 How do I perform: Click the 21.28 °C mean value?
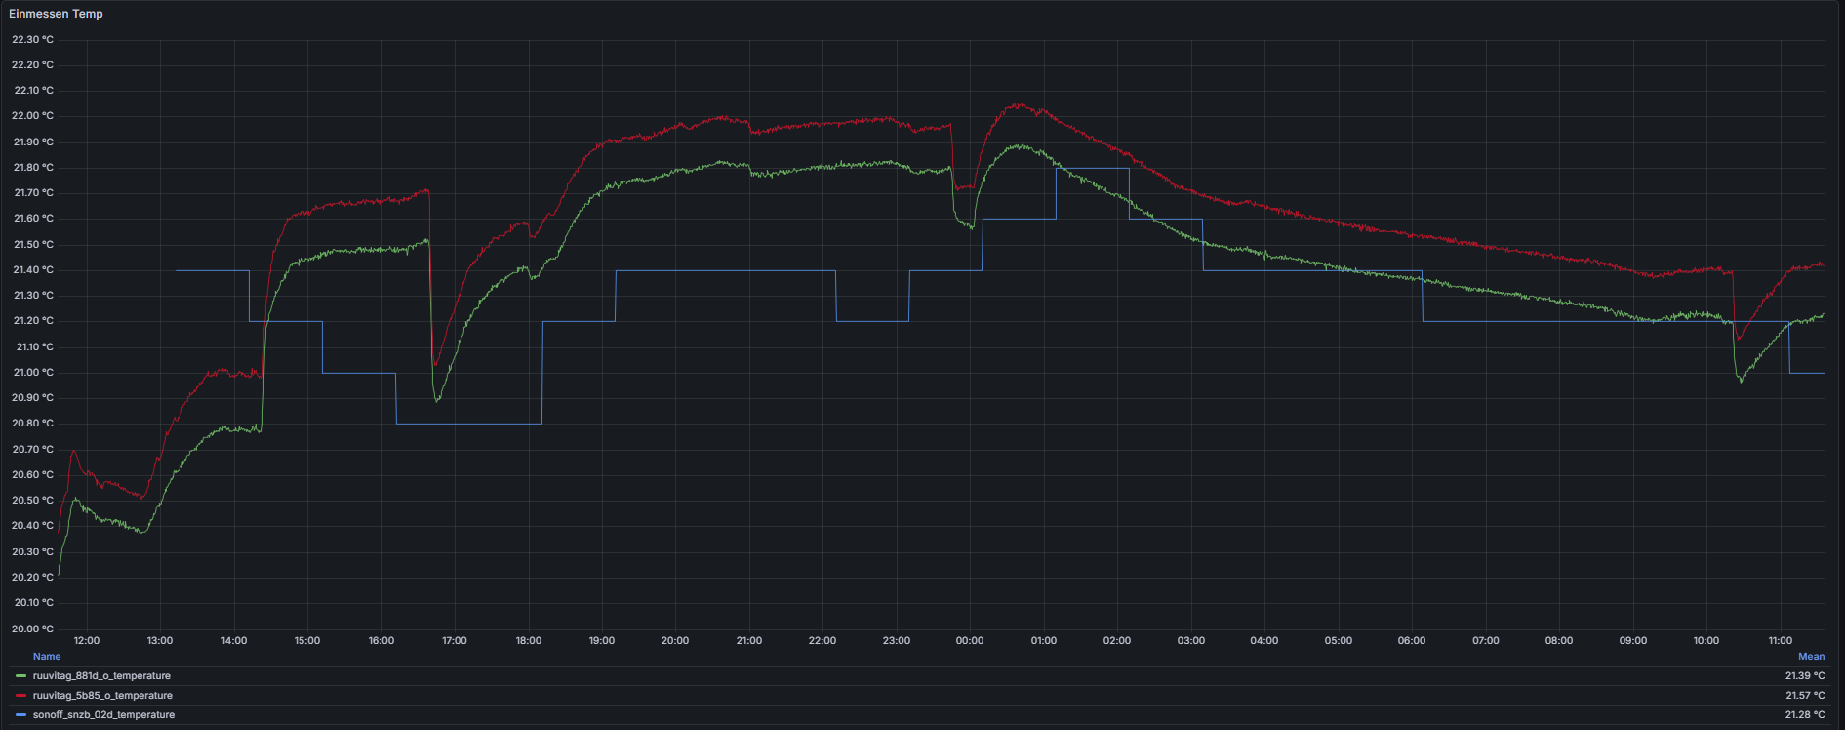[x=1804, y=715]
